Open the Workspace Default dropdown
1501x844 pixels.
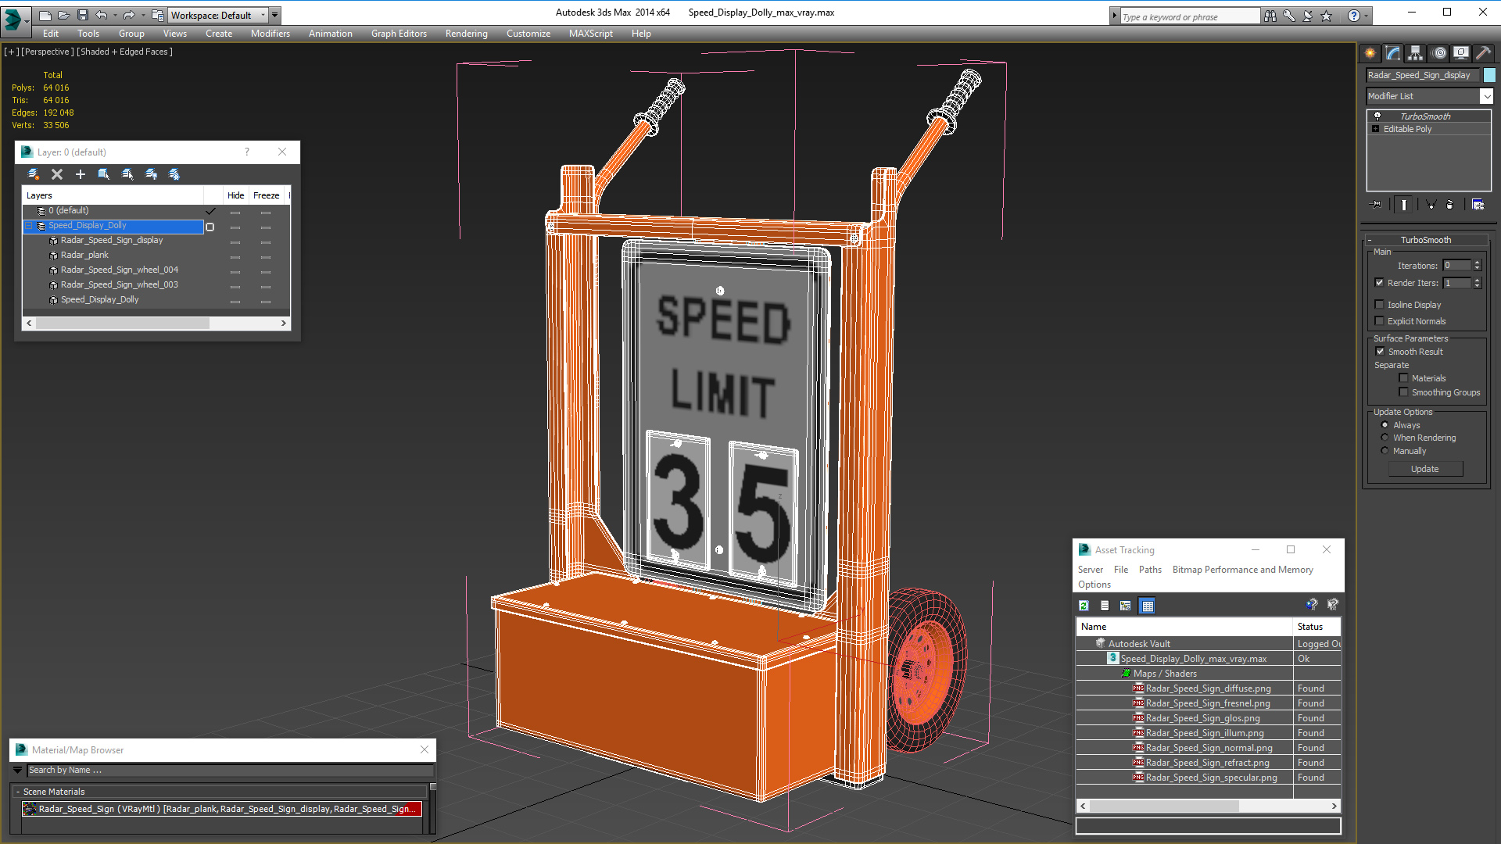click(x=263, y=15)
